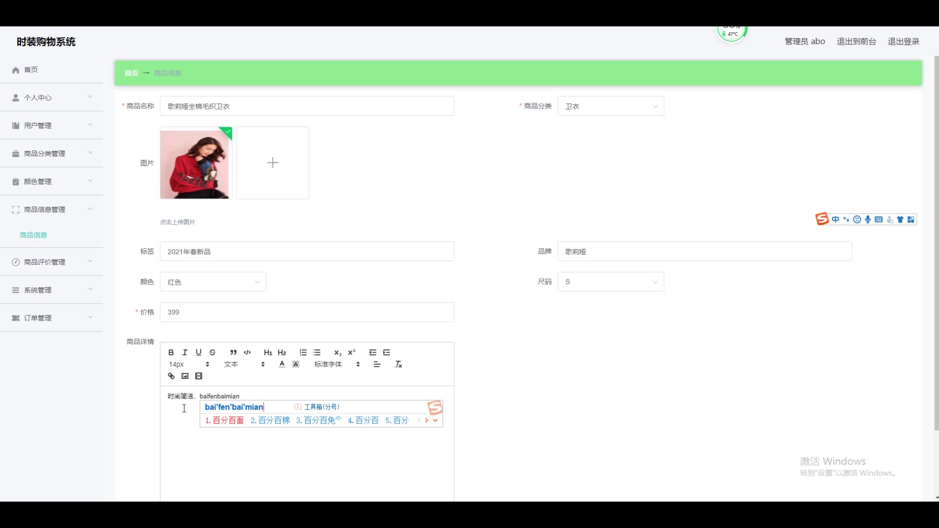Screen dimensions: 939x528
Task: Click the 商品名称 input field
Action: 307,106
